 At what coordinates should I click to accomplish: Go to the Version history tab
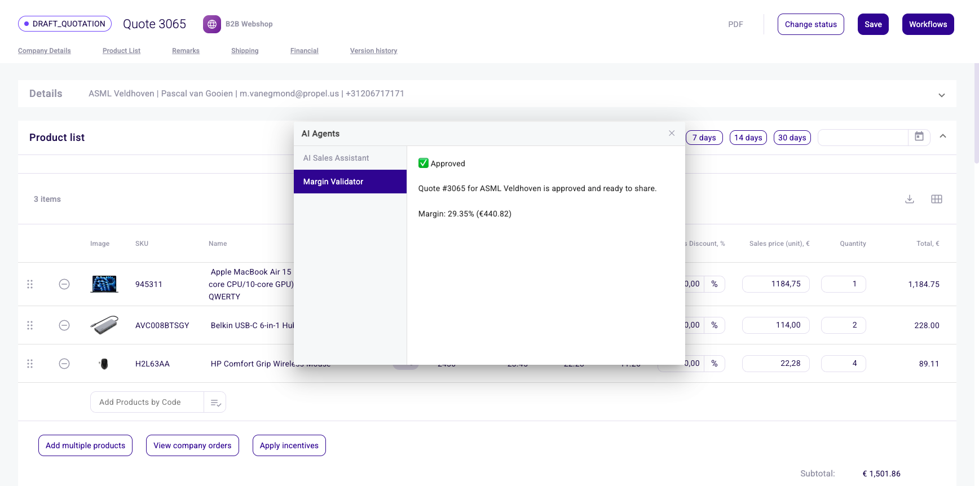[x=373, y=51]
